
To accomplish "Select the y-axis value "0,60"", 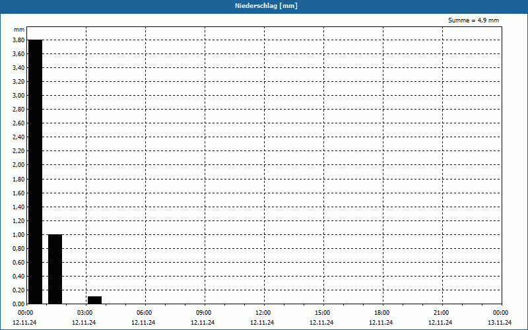I will coord(18,263).
